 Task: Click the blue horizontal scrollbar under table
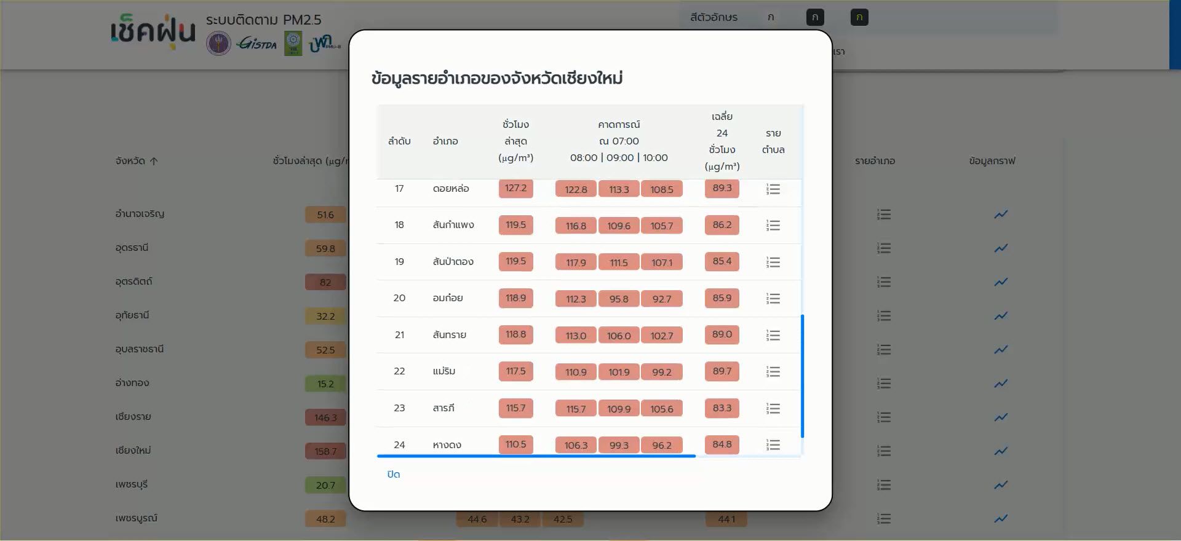536,456
